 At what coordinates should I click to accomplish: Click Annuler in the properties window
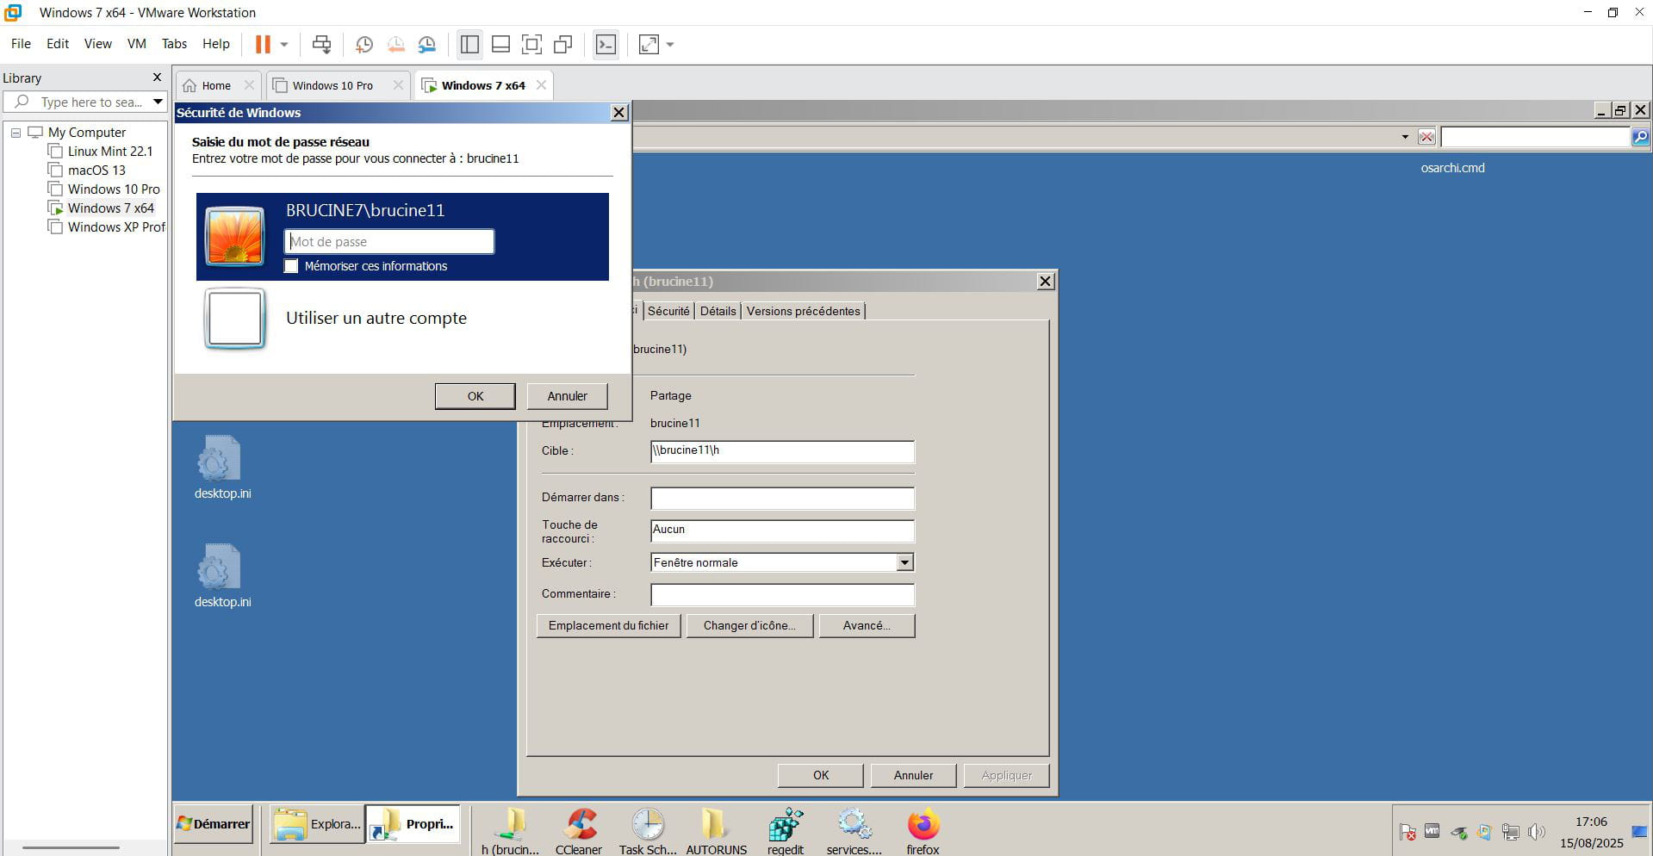click(913, 775)
